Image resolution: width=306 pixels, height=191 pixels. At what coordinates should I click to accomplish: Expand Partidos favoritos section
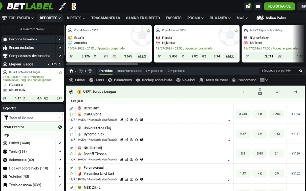click(x=60, y=39)
